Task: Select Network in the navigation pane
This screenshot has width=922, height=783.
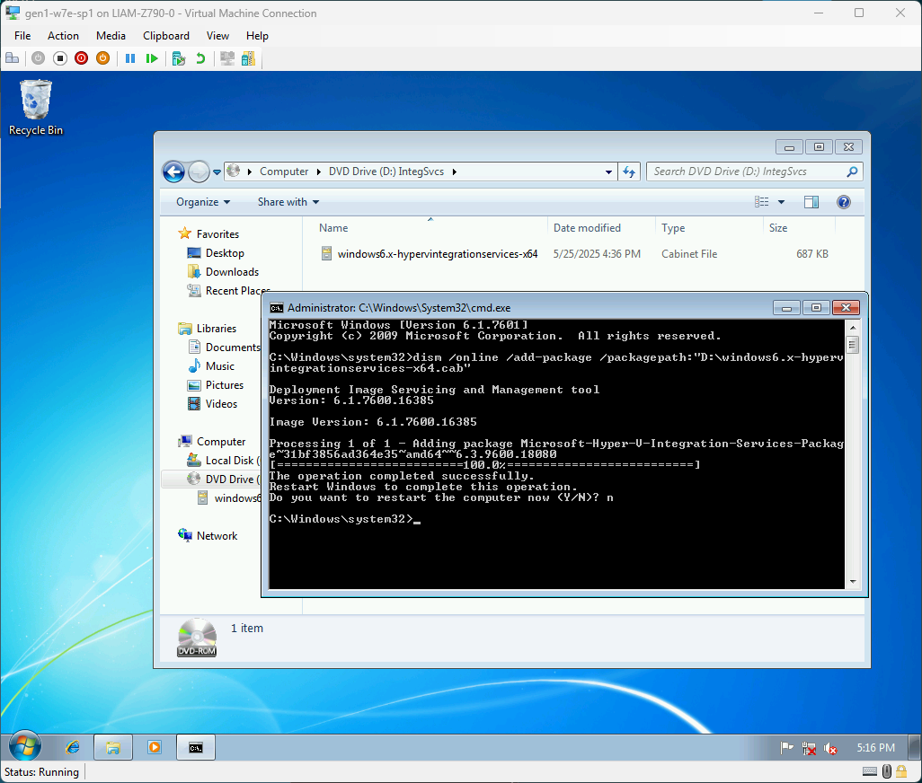Action: click(x=217, y=536)
